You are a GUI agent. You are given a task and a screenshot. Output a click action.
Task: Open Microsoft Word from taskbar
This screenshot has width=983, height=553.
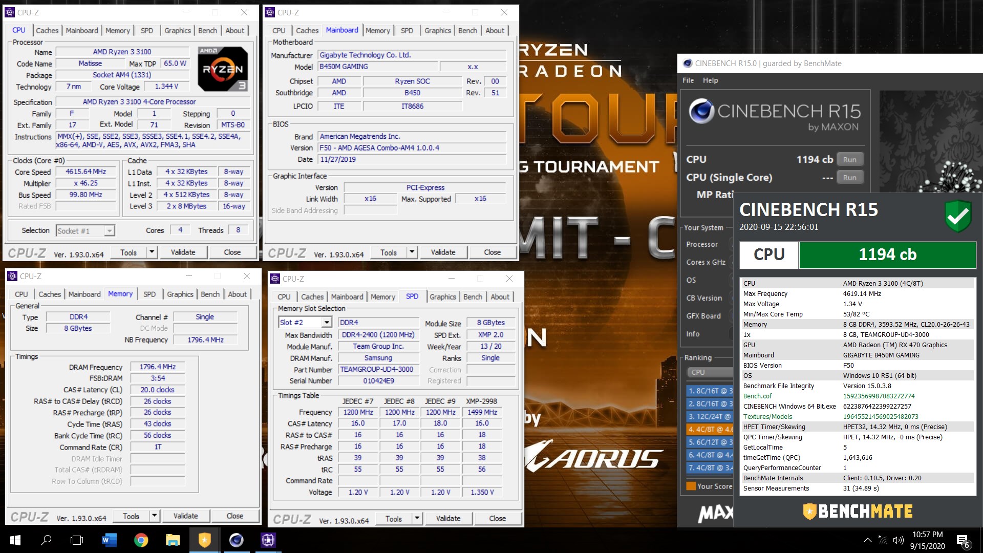(109, 540)
